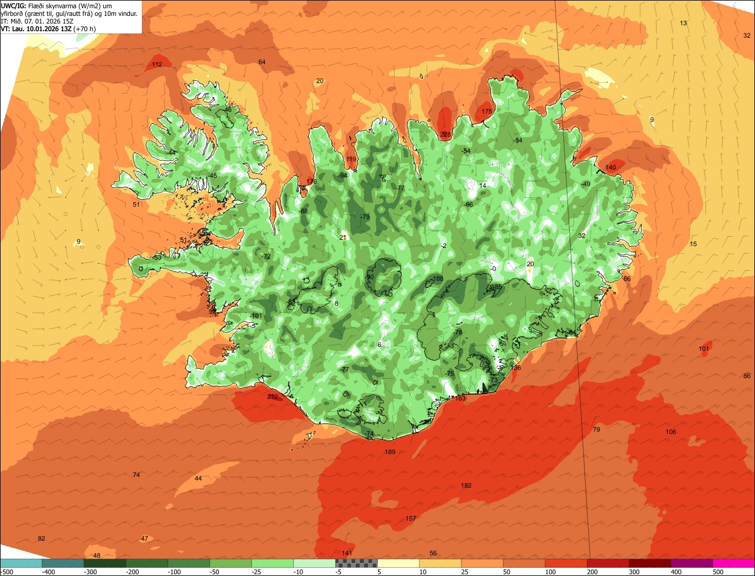Click the map value "140"
The width and height of the screenshot is (755, 576).
pyautogui.click(x=610, y=167)
